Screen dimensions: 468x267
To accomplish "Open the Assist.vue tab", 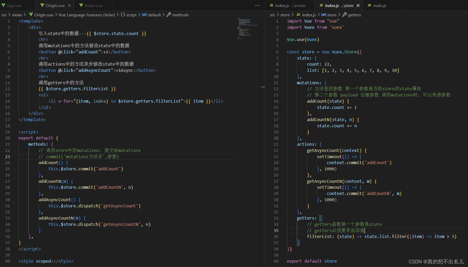I will (93, 5).
